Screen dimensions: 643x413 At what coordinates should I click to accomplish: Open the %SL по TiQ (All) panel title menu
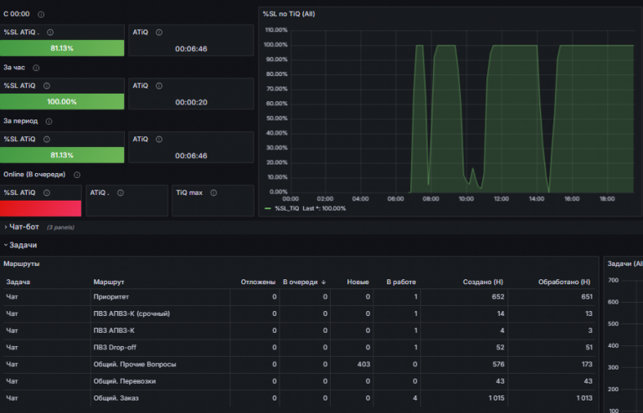(x=289, y=14)
